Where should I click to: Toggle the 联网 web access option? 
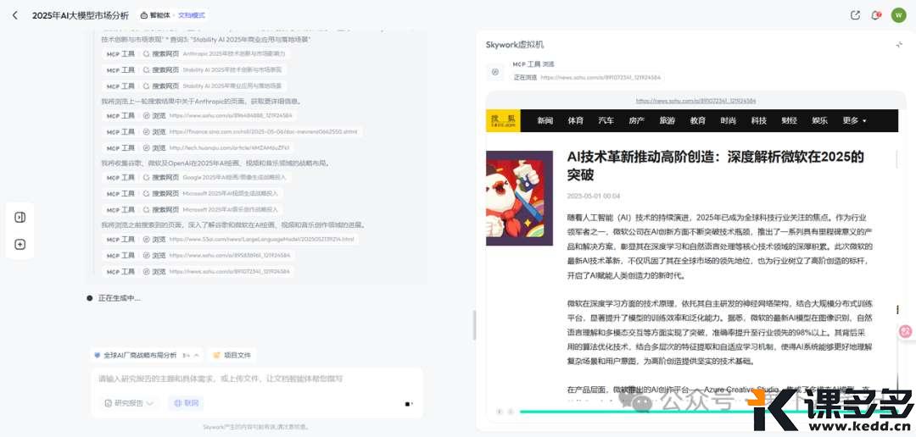point(186,403)
